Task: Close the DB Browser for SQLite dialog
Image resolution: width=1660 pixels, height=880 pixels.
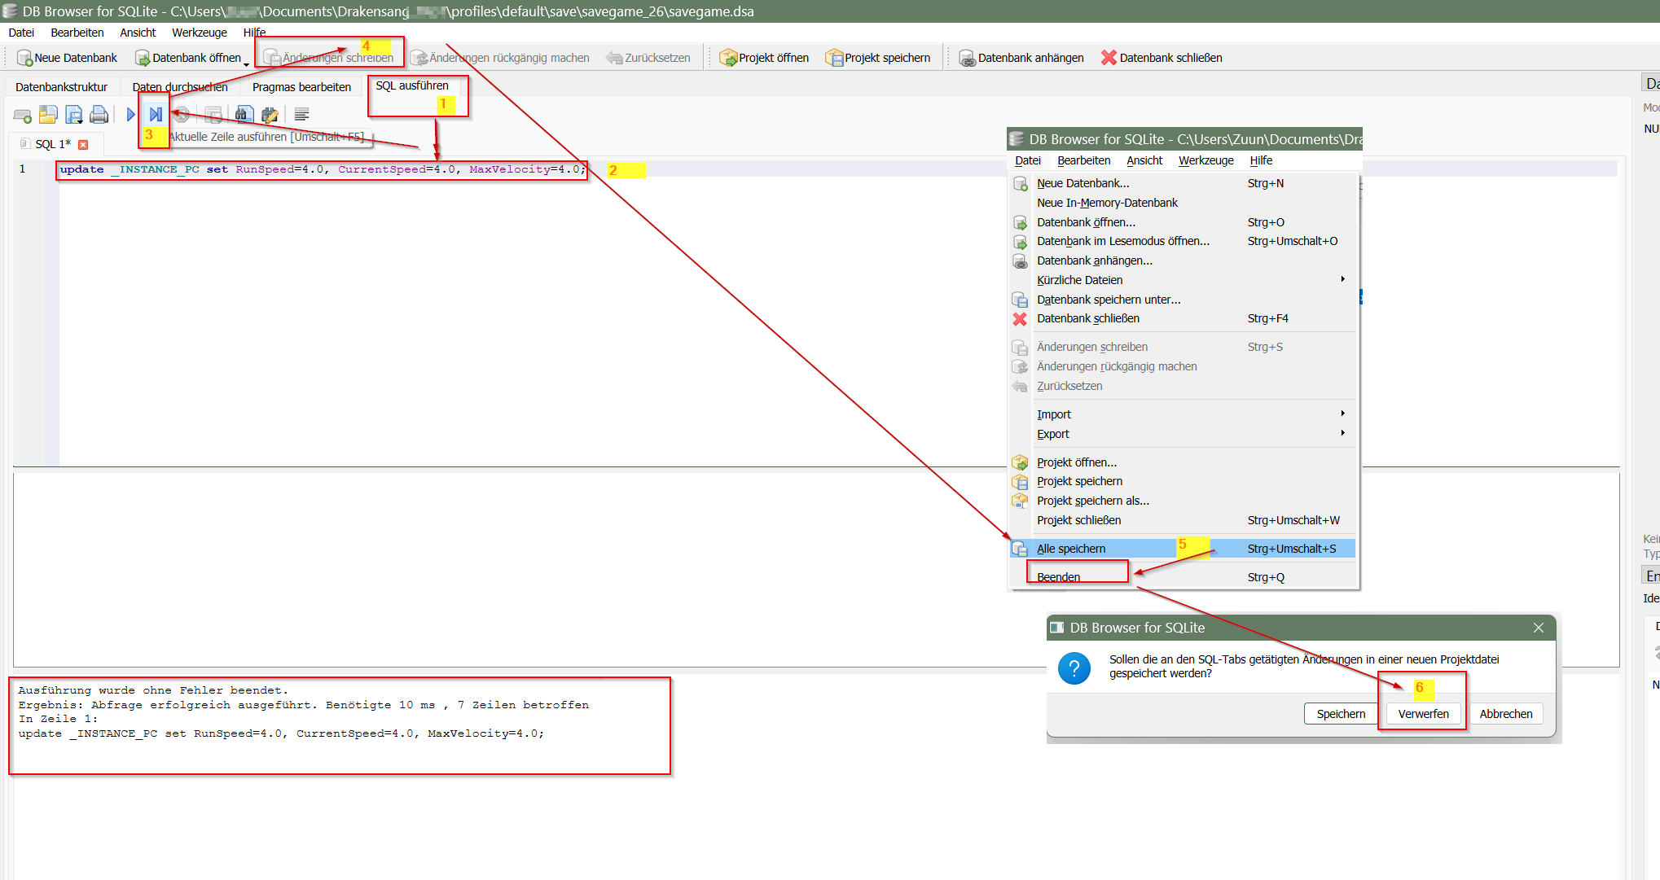Action: [1539, 628]
